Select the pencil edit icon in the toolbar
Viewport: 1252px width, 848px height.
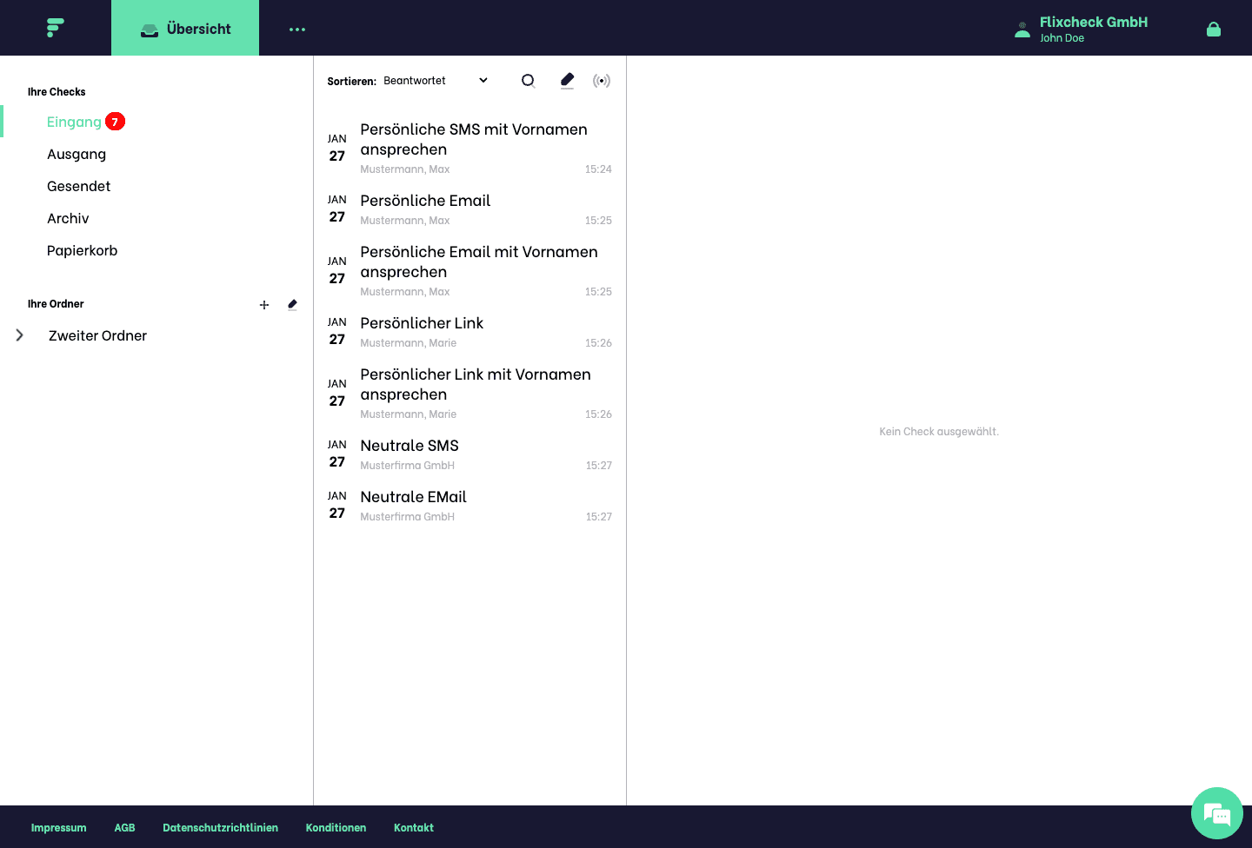tap(567, 80)
